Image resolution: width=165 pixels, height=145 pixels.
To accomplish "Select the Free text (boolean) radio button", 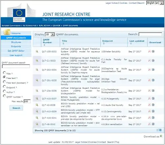I will tap(4, 82).
